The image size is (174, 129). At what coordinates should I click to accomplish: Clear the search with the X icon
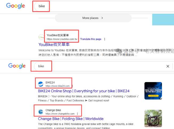tap(168, 66)
